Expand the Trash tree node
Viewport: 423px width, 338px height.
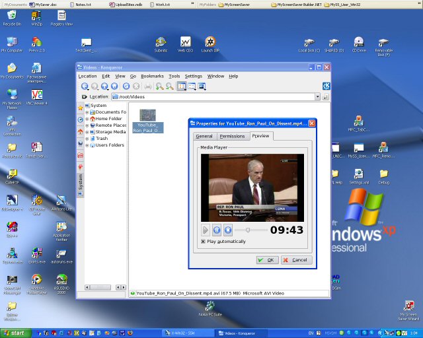(87, 139)
